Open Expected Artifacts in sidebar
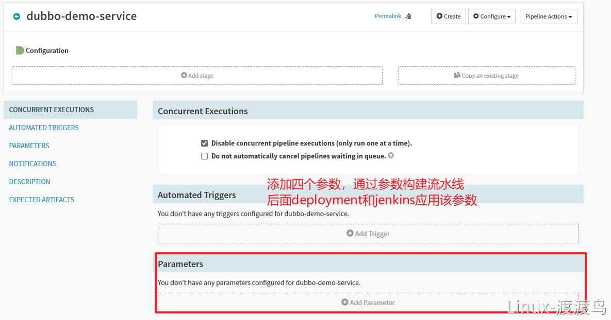The height and width of the screenshot is (320, 611). 42,200
